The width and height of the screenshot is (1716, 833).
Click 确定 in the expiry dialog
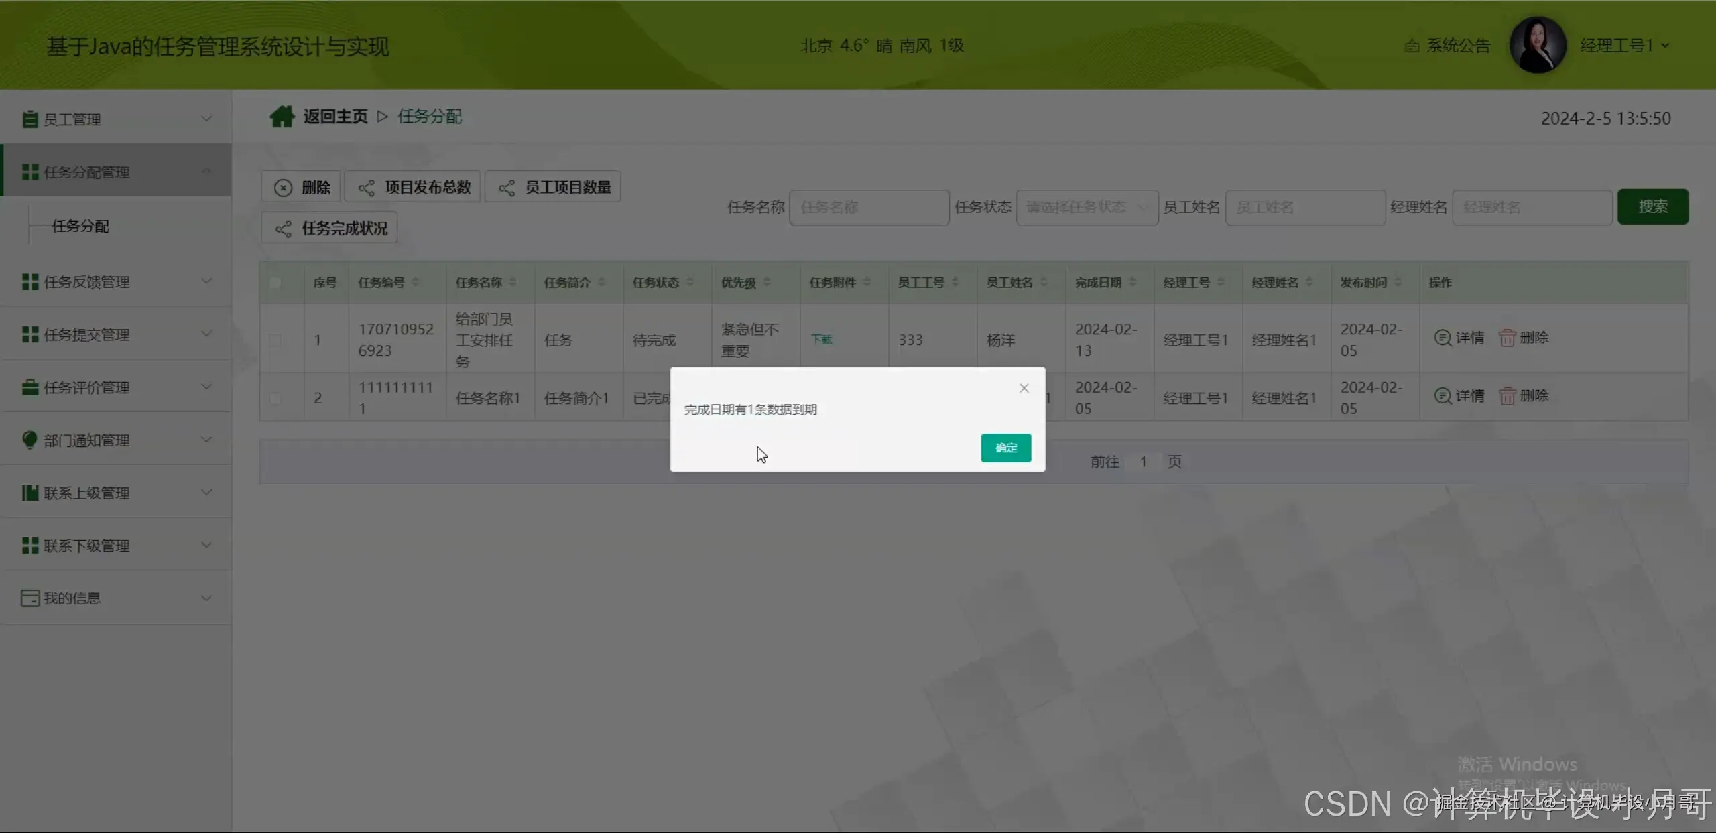pyautogui.click(x=1005, y=448)
